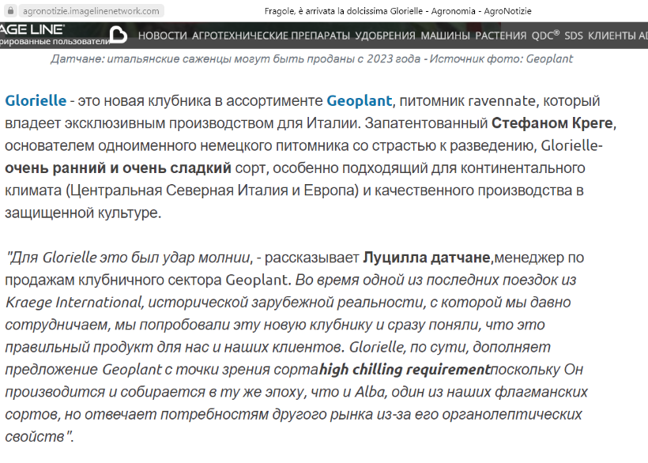Open the РАСТЕНИЯ navigation item
This screenshot has height=463, width=648.
click(x=501, y=36)
